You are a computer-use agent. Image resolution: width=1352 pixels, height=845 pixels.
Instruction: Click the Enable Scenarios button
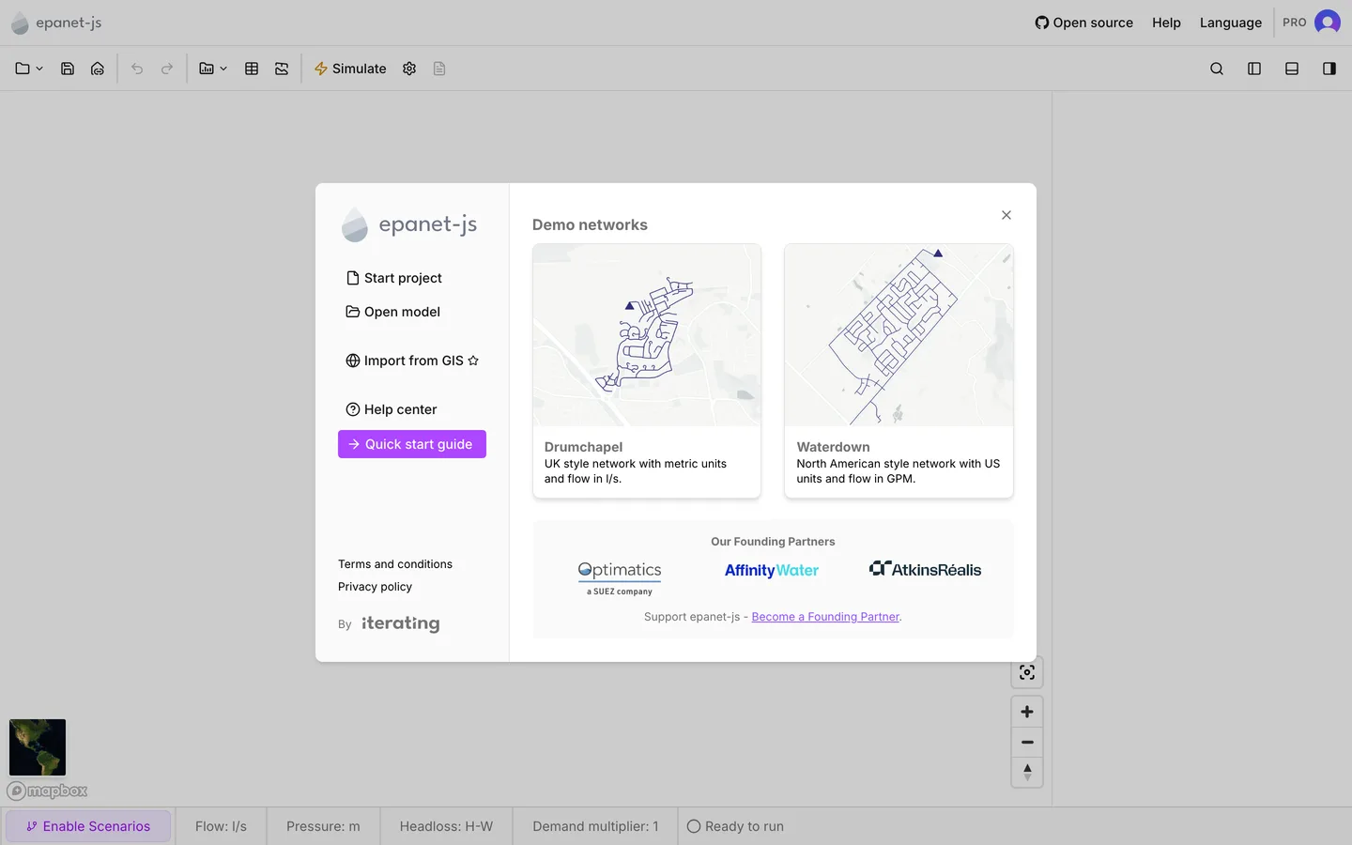pos(88,826)
